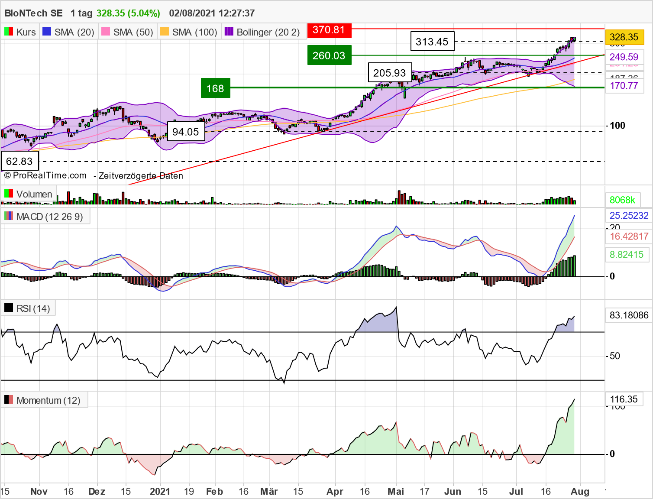The image size is (653, 499).
Task: Open the Bollinger (20 2) indicator icon
Action: pyautogui.click(x=228, y=31)
